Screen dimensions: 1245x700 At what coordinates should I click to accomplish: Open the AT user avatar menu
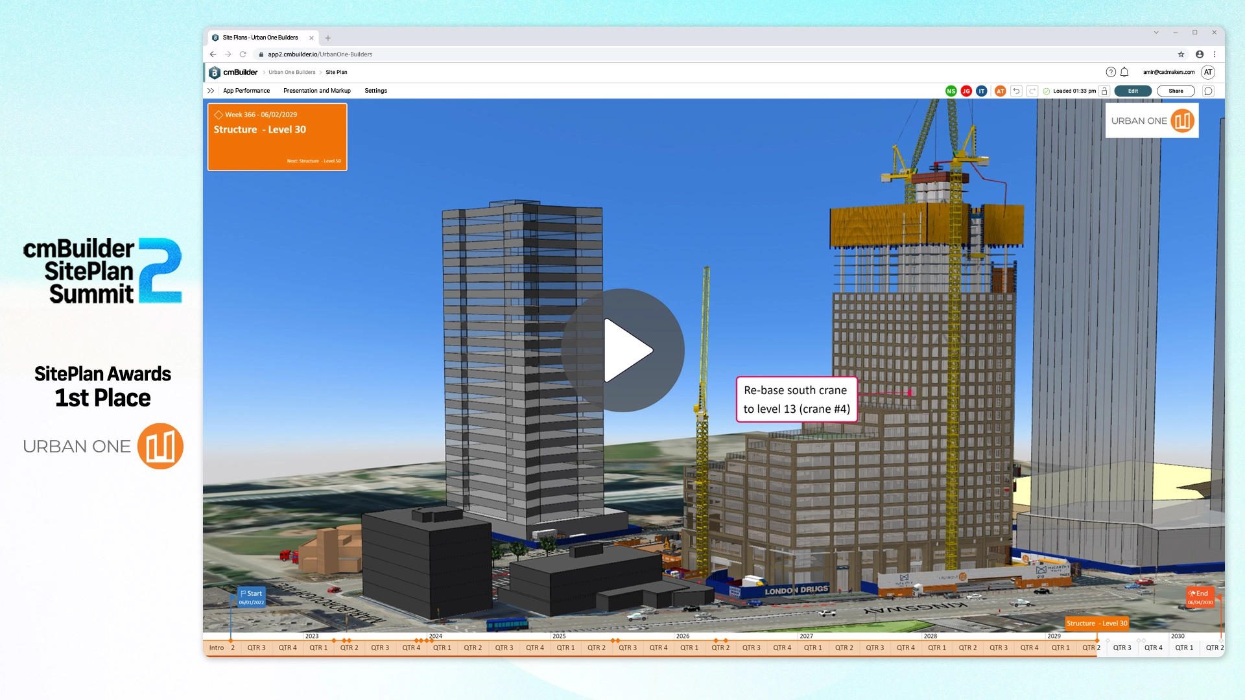pyautogui.click(x=1208, y=72)
